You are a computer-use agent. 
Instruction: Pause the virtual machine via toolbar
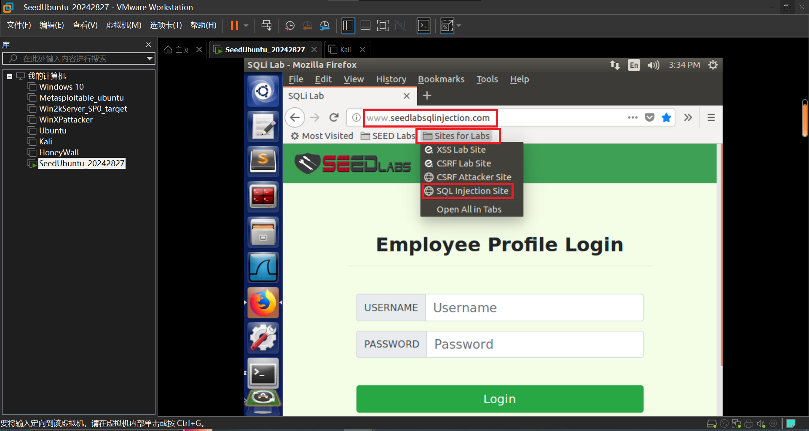(234, 26)
